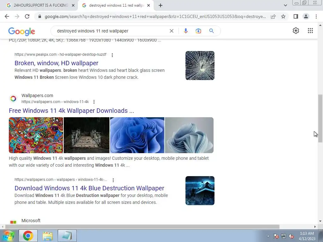Open the dark forest bridge thumbnail
The height and width of the screenshot is (242, 323).
(x=86, y=135)
